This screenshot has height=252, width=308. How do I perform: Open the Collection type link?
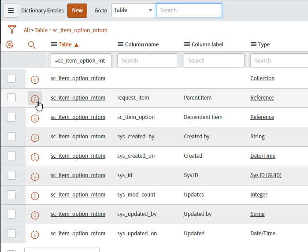click(x=262, y=78)
